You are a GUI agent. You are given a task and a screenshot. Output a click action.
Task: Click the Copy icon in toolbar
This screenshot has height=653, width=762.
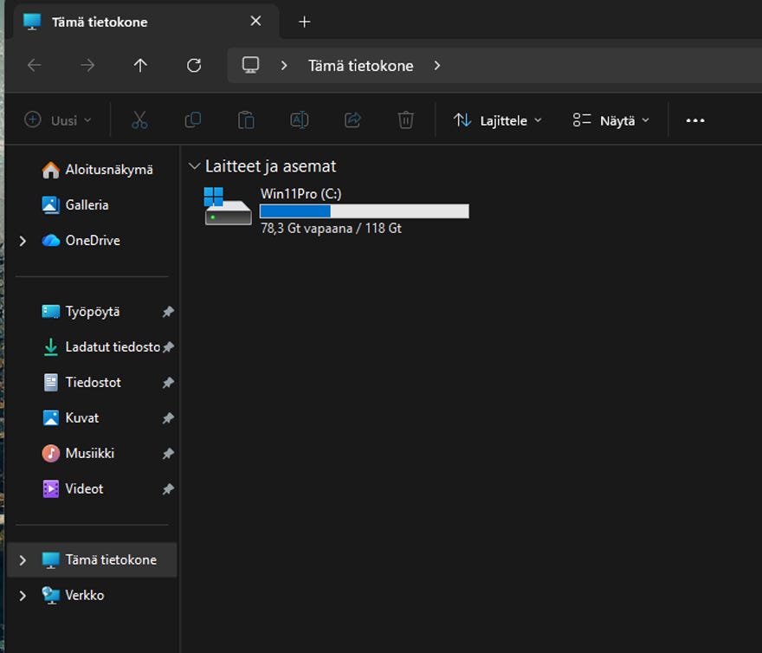point(193,120)
